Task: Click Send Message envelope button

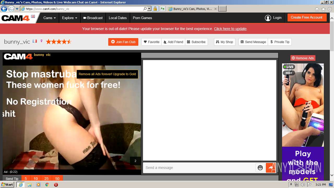Action: [x=253, y=42]
